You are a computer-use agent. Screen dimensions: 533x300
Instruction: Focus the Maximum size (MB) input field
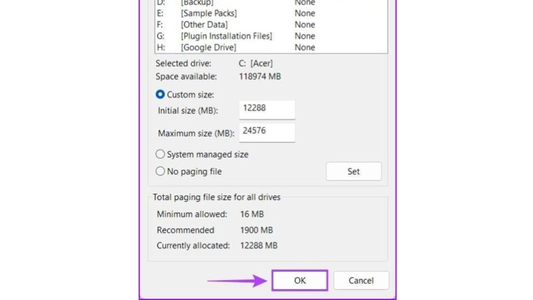coord(267,132)
